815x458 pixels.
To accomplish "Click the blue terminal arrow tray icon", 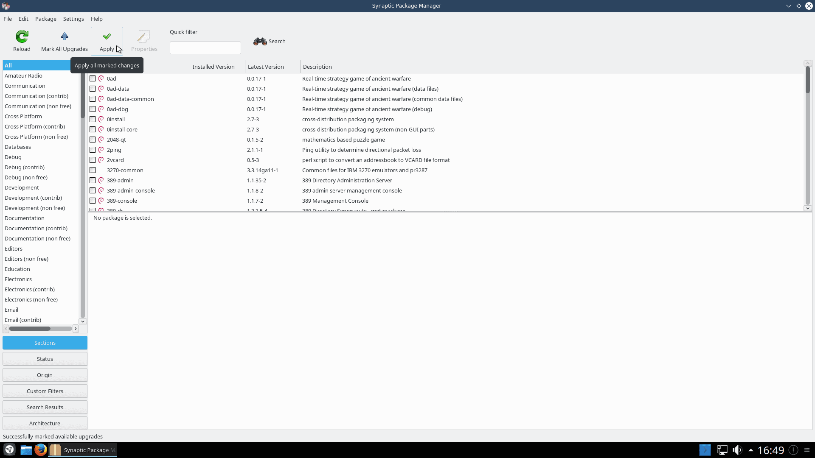I will tap(705, 450).
